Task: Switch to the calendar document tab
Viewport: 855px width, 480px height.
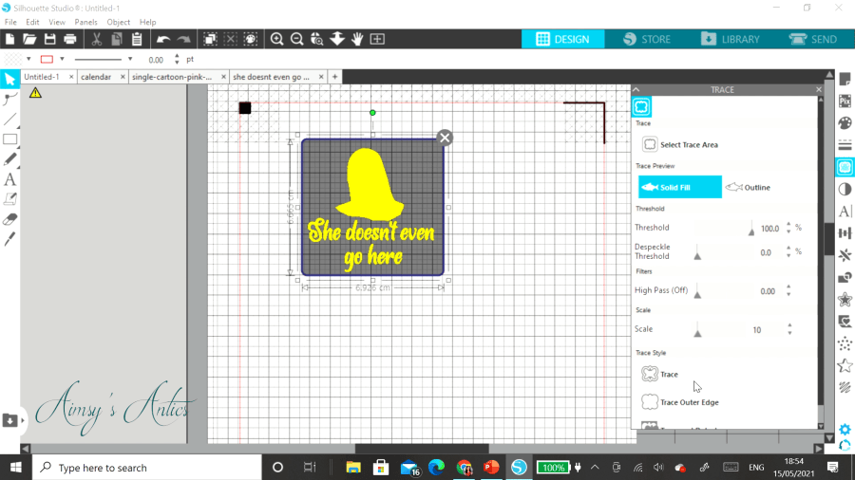Action: tap(96, 77)
